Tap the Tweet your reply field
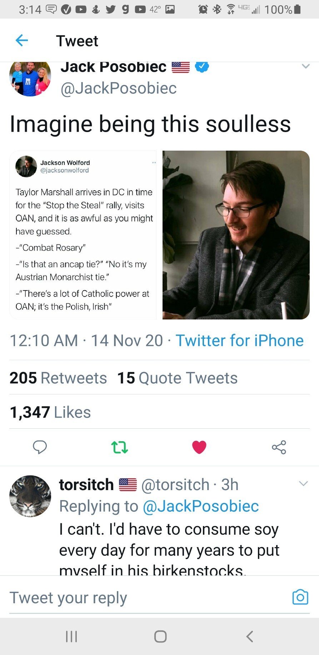This screenshot has height=655, width=319. pyautogui.click(x=143, y=598)
